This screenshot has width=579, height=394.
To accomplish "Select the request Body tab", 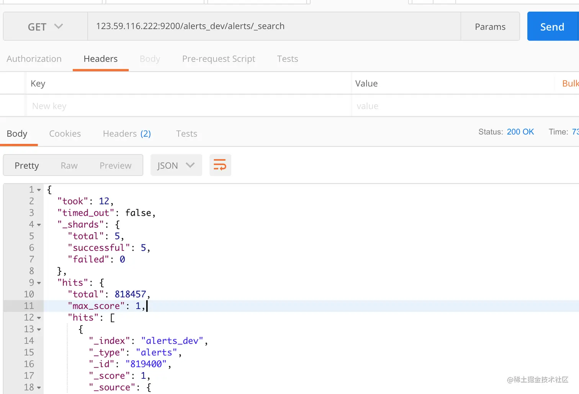I will [150, 59].
